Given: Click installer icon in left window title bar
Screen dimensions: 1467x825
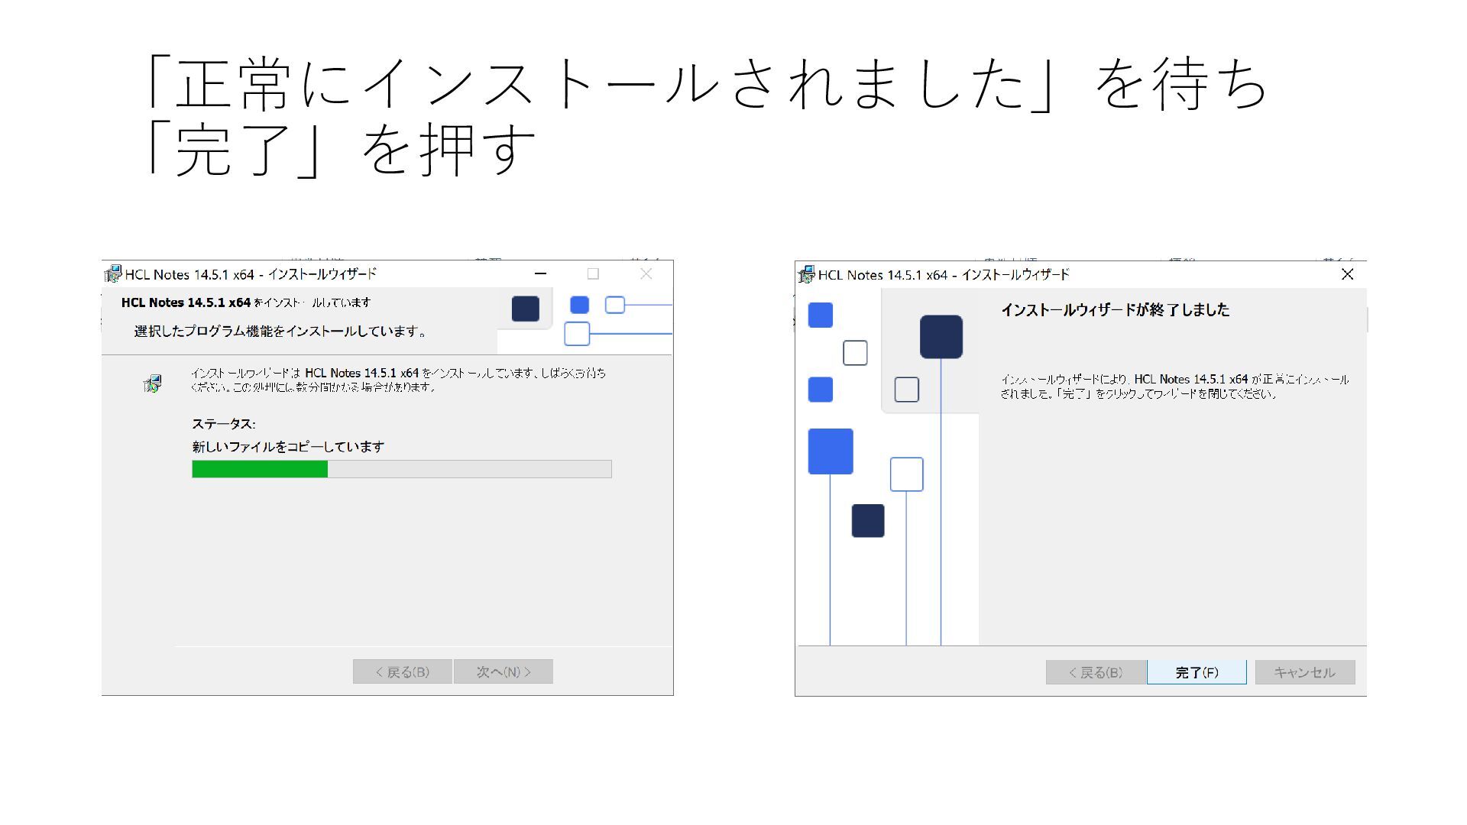Looking at the screenshot, I should (x=113, y=273).
